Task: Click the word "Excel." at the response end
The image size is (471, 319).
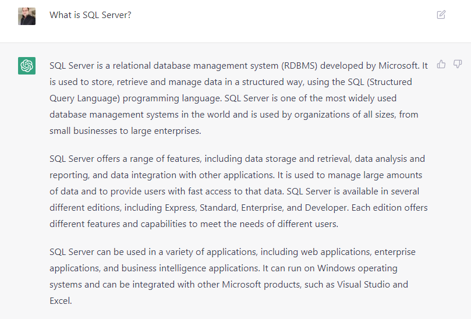Action: [61, 302]
